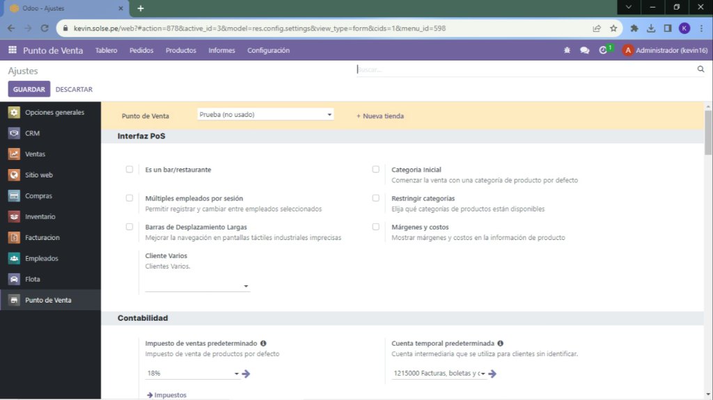Enable the 'Es un bar/restaurante' checkbox
Viewport: 713px width, 400px height.
tap(130, 169)
